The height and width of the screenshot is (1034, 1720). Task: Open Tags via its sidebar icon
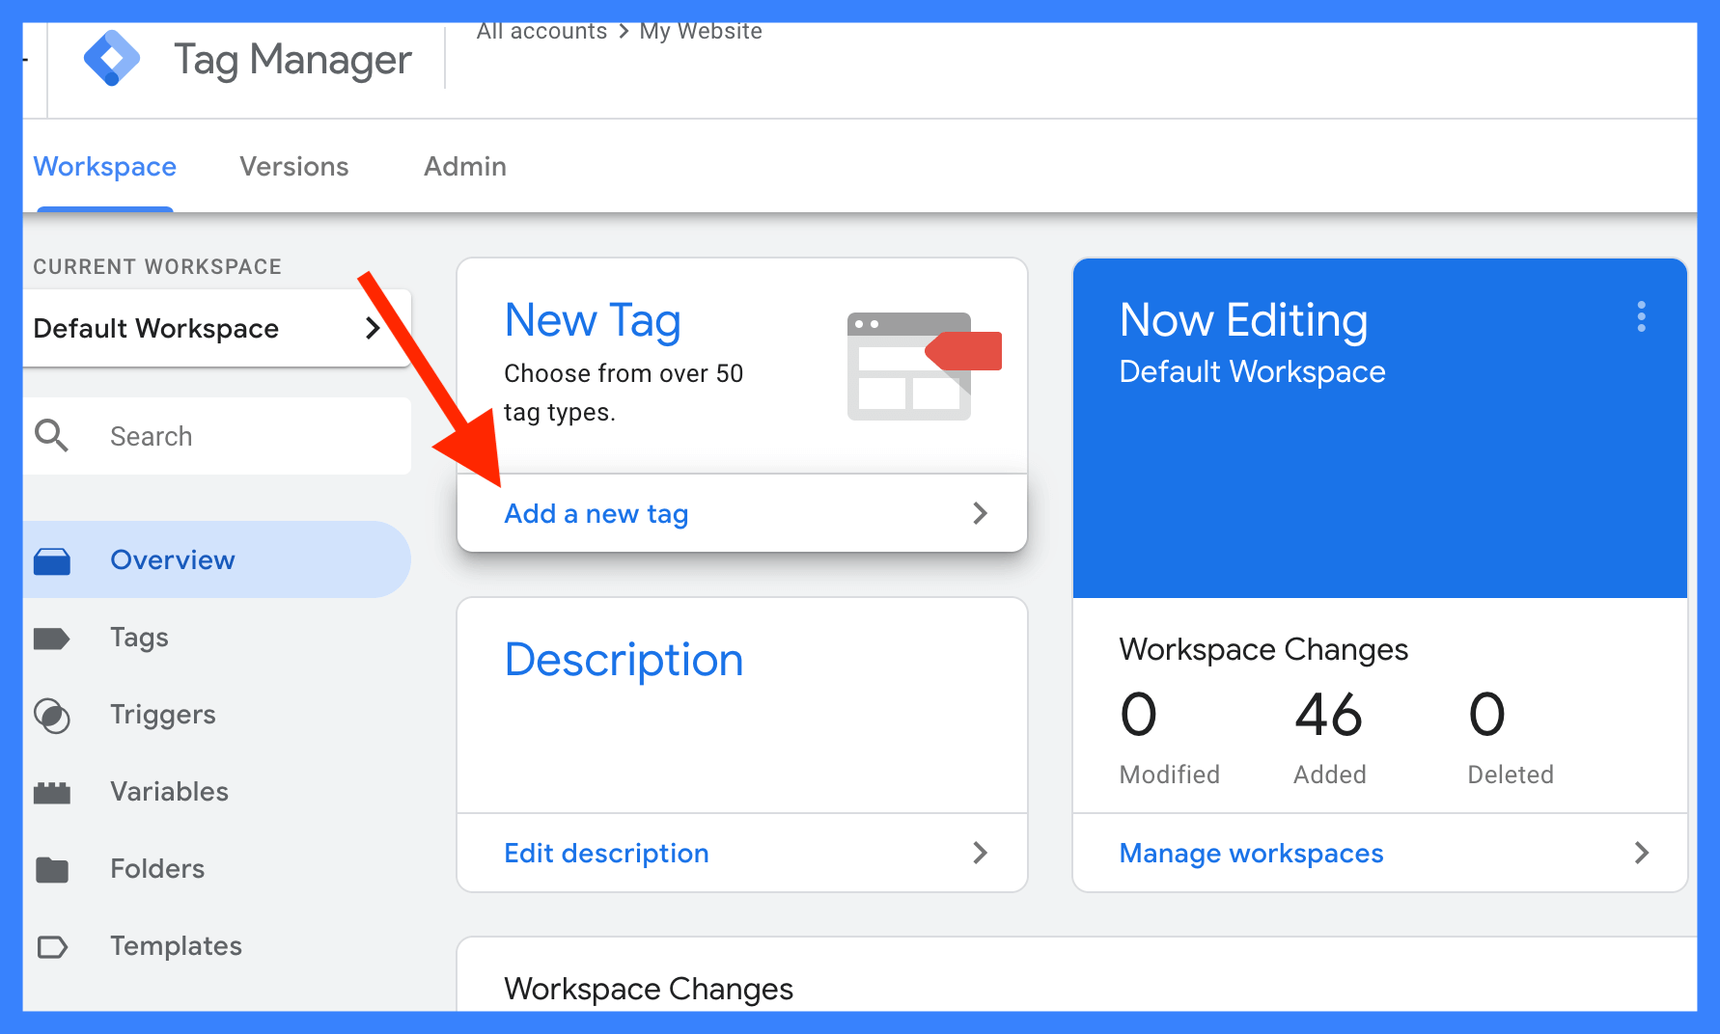click(53, 637)
